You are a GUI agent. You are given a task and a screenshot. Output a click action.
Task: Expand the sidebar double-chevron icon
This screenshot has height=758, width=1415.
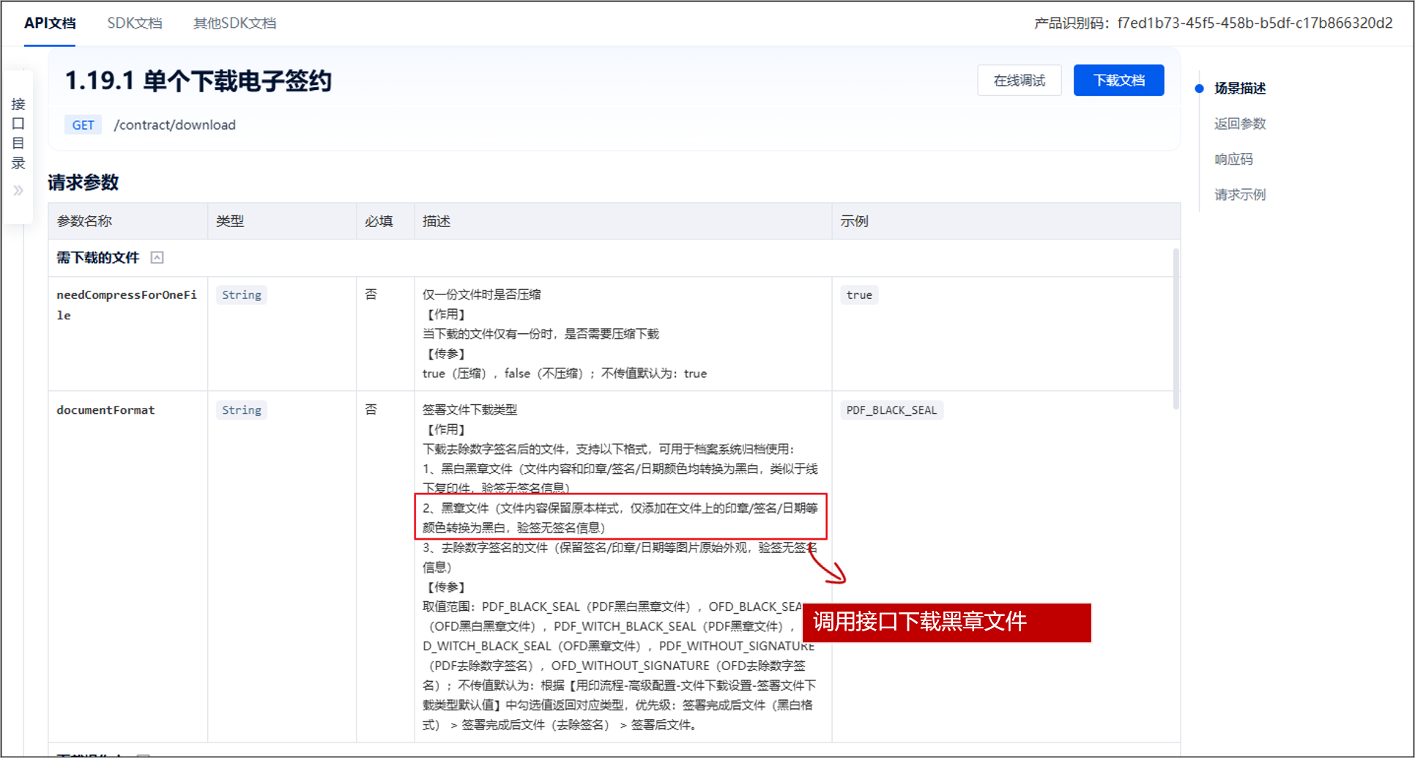[18, 191]
